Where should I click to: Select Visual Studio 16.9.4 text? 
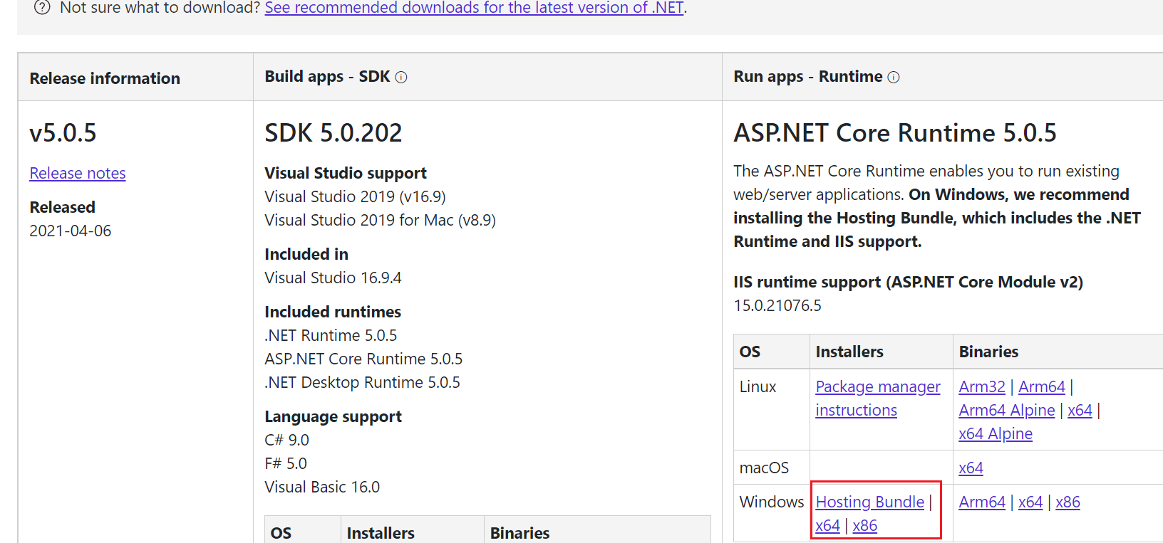click(333, 278)
